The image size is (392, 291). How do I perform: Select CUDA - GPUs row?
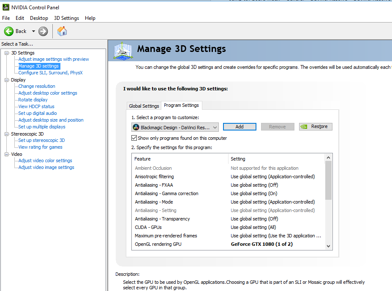pos(228,227)
